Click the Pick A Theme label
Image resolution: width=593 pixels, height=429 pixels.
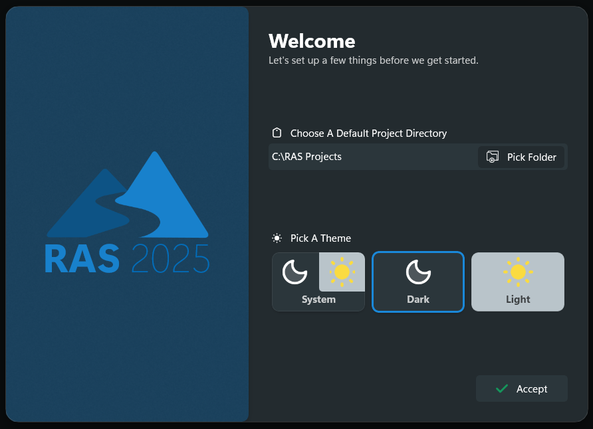coord(320,238)
